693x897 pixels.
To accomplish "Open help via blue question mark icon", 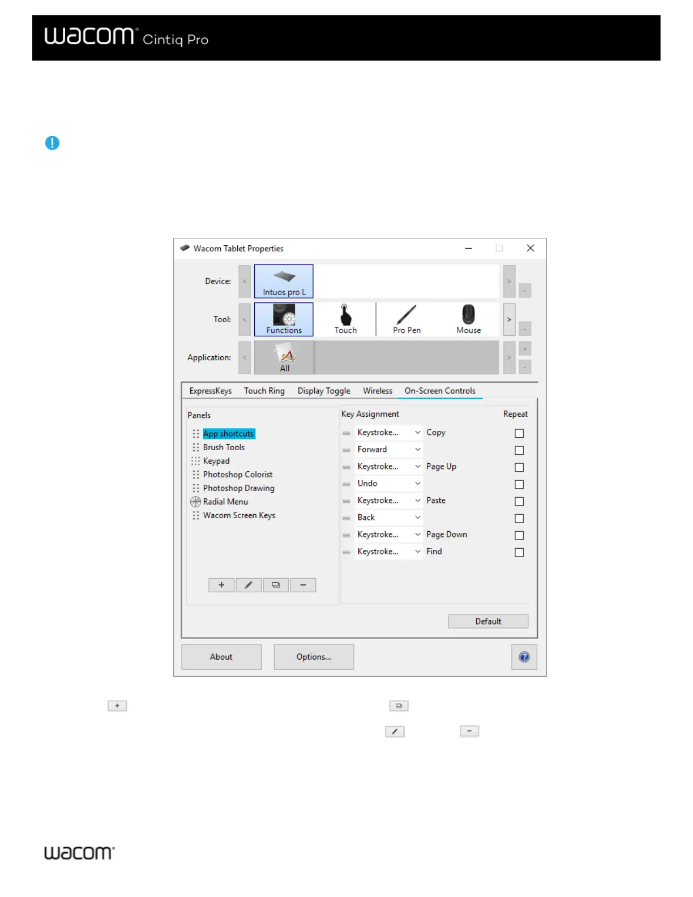I will tap(524, 657).
